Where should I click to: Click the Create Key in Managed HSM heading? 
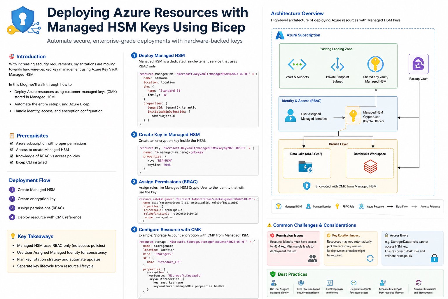coord(169,135)
